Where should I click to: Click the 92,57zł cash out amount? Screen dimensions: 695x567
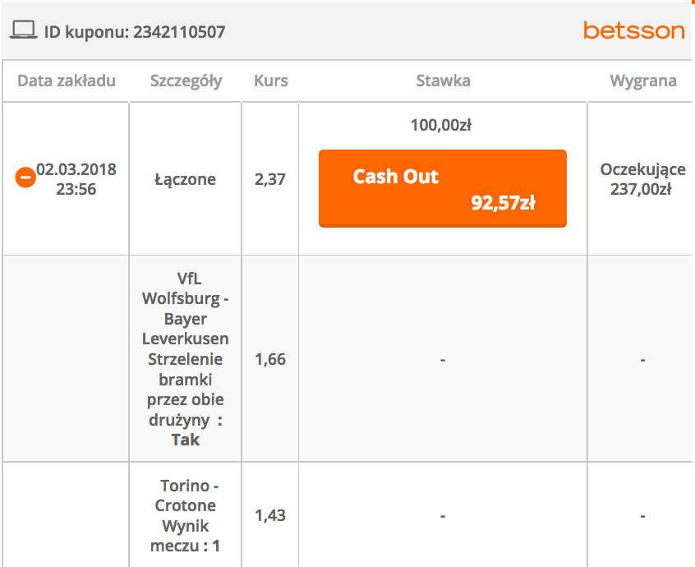(503, 203)
